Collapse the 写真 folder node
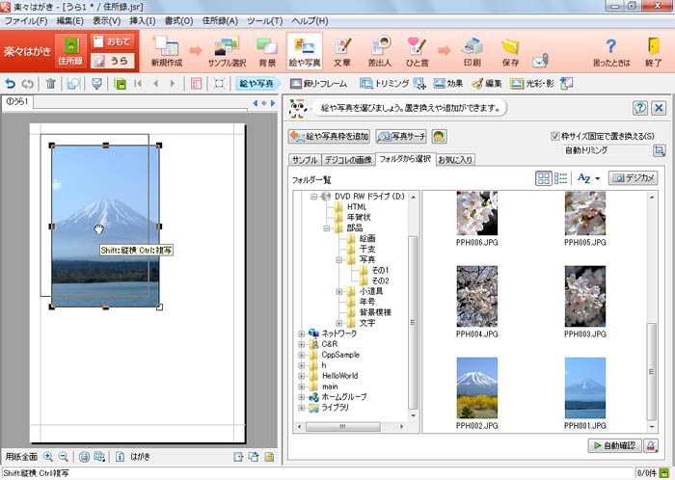Screen dimensions: 675x480 (339, 259)
